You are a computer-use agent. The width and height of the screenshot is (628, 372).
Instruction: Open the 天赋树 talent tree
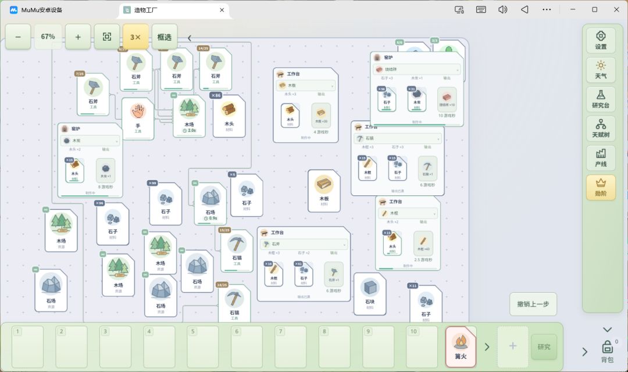(x=600, y=128)
